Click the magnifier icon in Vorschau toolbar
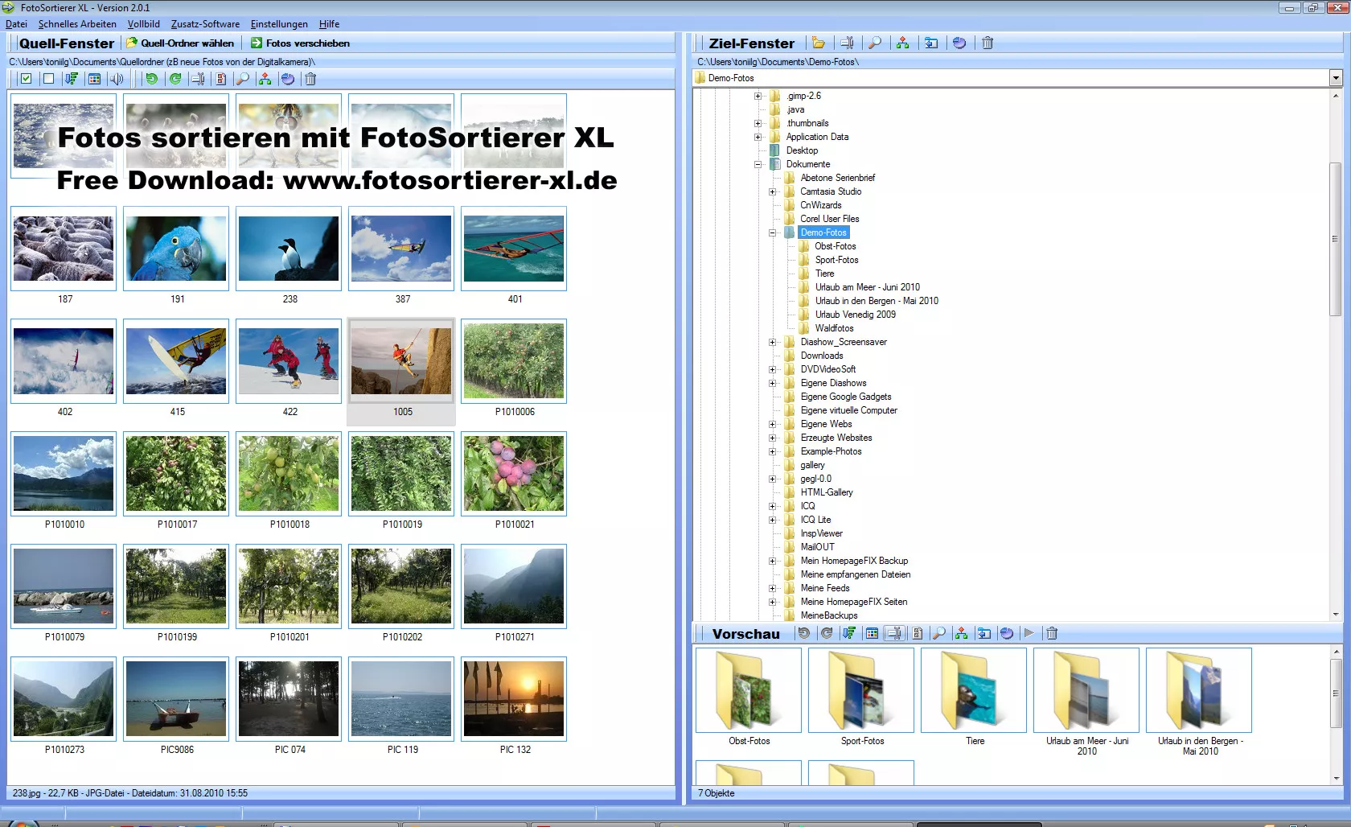This screenshot has height=827, width=1351. 938,634
